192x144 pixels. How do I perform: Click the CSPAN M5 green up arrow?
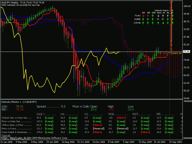click(x=148, y=23)
